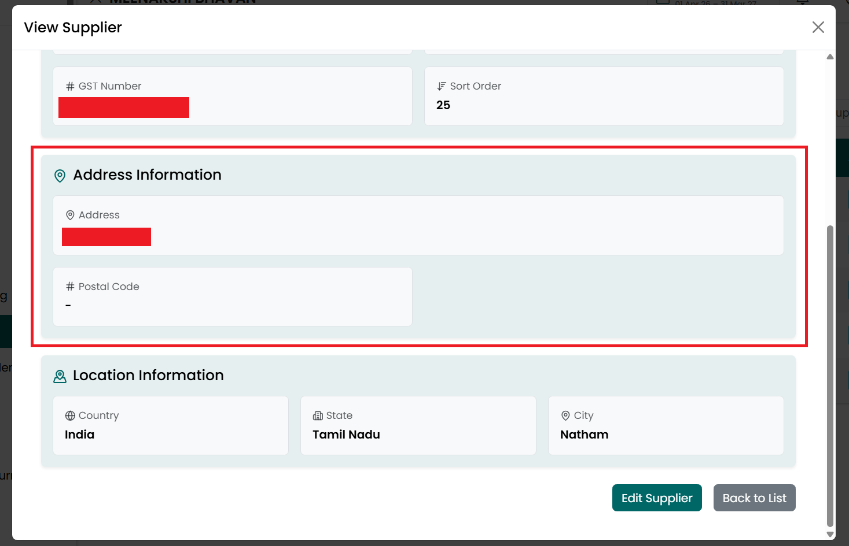This screenshot has height=546, width=849.
Task: Click the globe icon beside Country
Action: click(x=70, y=415)
